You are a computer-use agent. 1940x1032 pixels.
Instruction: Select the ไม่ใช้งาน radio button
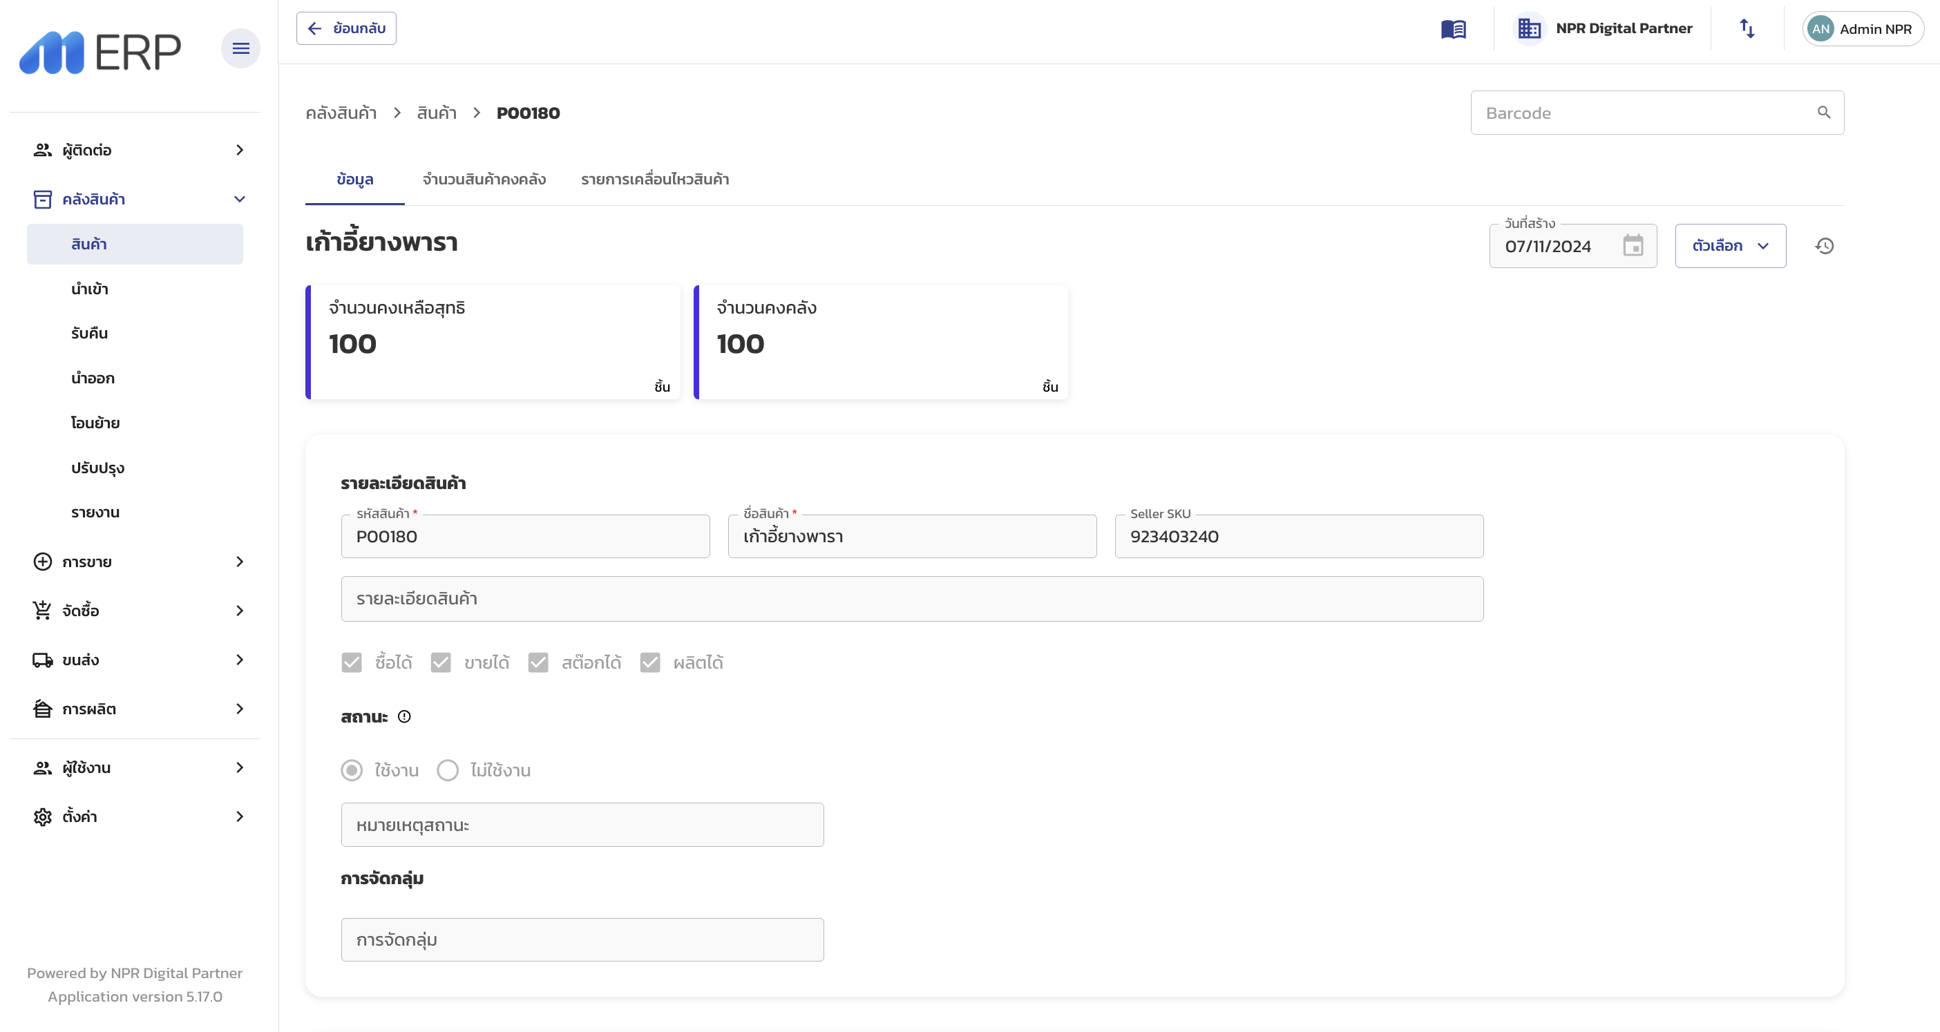(x=447, y=770)
